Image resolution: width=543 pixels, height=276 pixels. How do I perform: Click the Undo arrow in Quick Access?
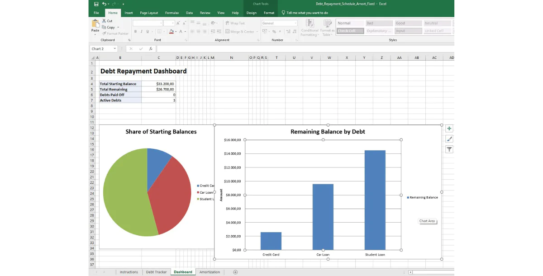coord(104,4)
